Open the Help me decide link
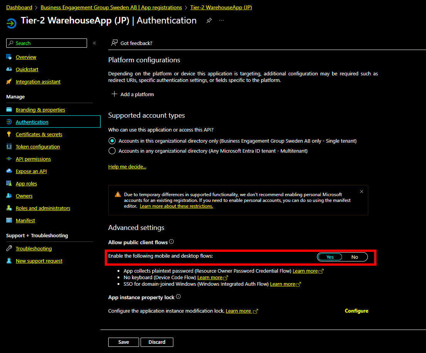The image size is (426, 353). click(127, 167)
